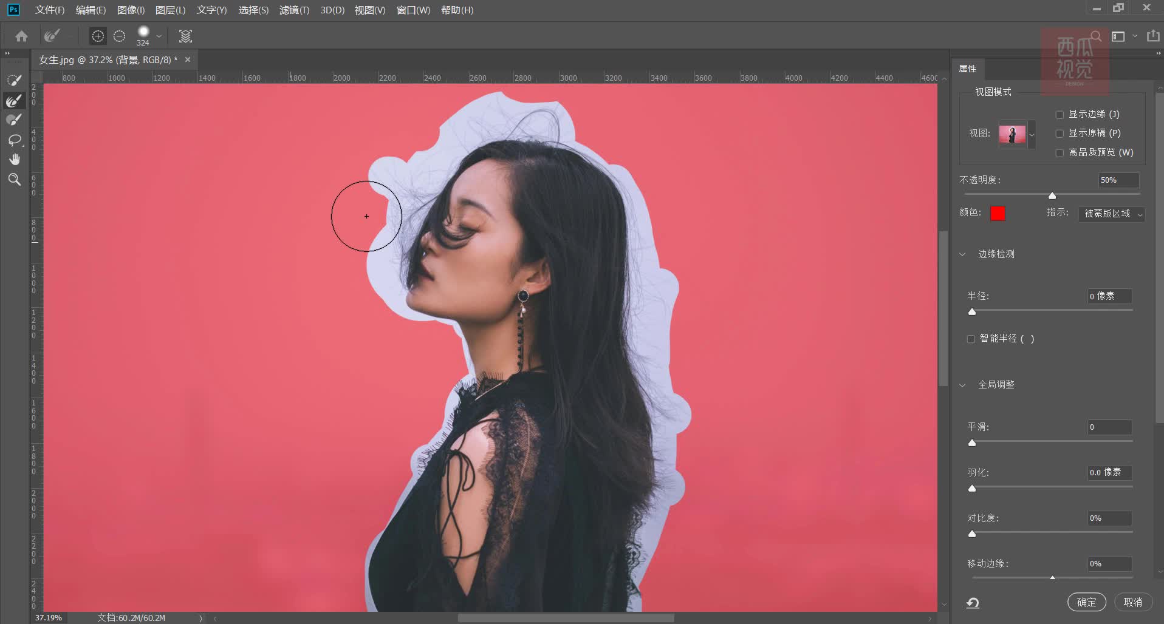Confirm with the 确定 button
The image size is (1164, 624).
point(1086,602)
